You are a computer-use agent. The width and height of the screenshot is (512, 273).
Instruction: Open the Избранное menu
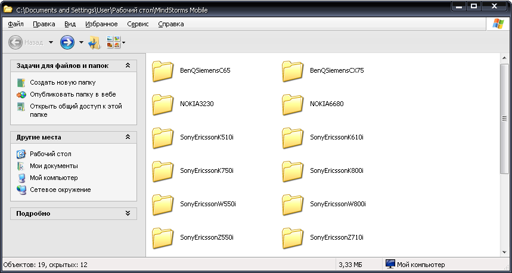coord(101,24)
